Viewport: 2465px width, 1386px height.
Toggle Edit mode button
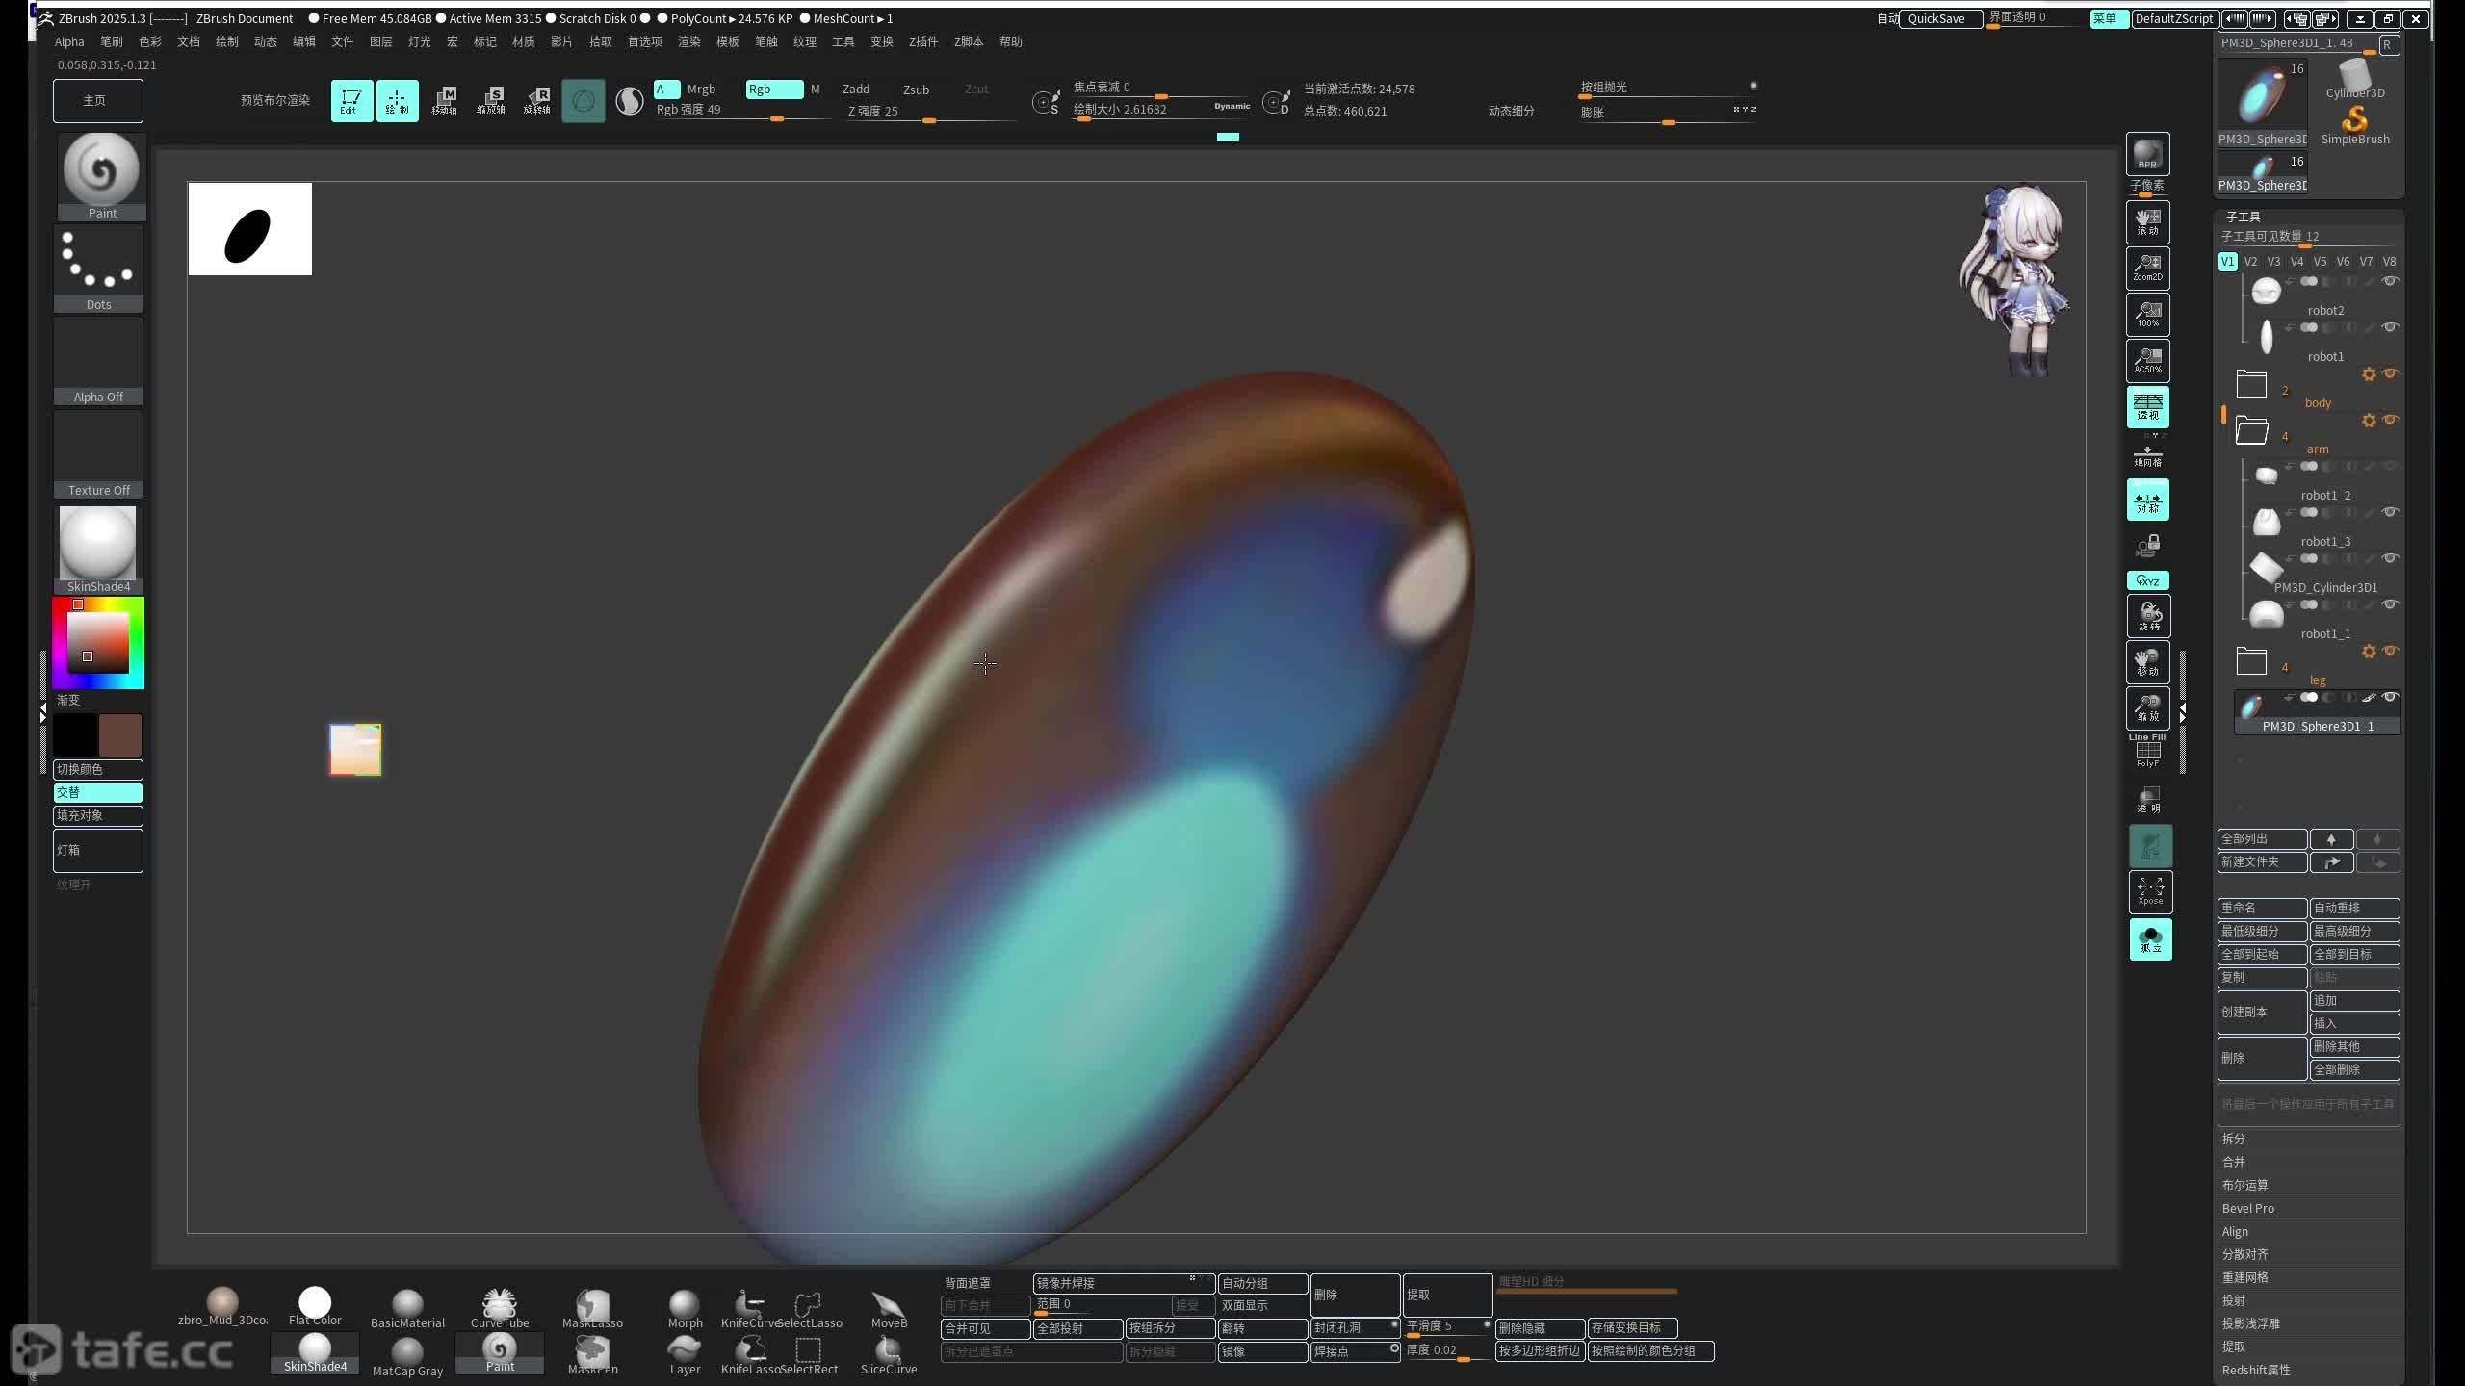click(x=351, y=100)
